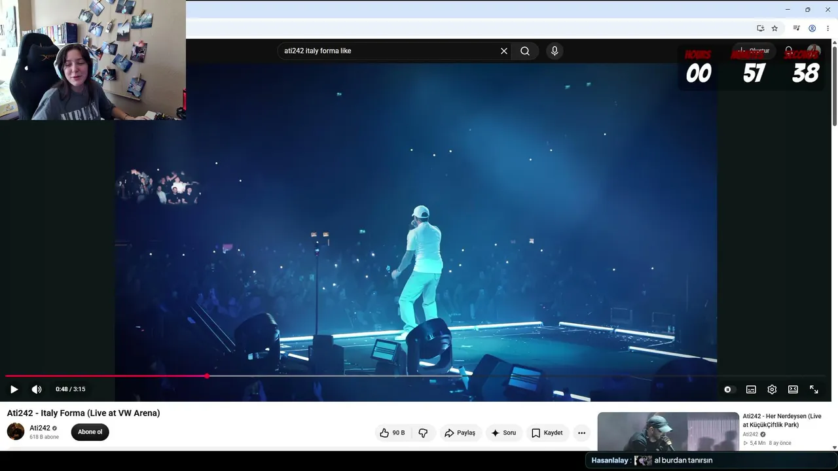838x471 pixels.
Task: Open YouTube notifications bell
Action: coord(789,51)
